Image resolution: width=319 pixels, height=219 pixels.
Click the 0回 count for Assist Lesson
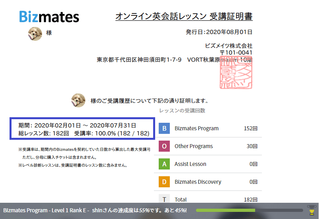pos(254,164)
